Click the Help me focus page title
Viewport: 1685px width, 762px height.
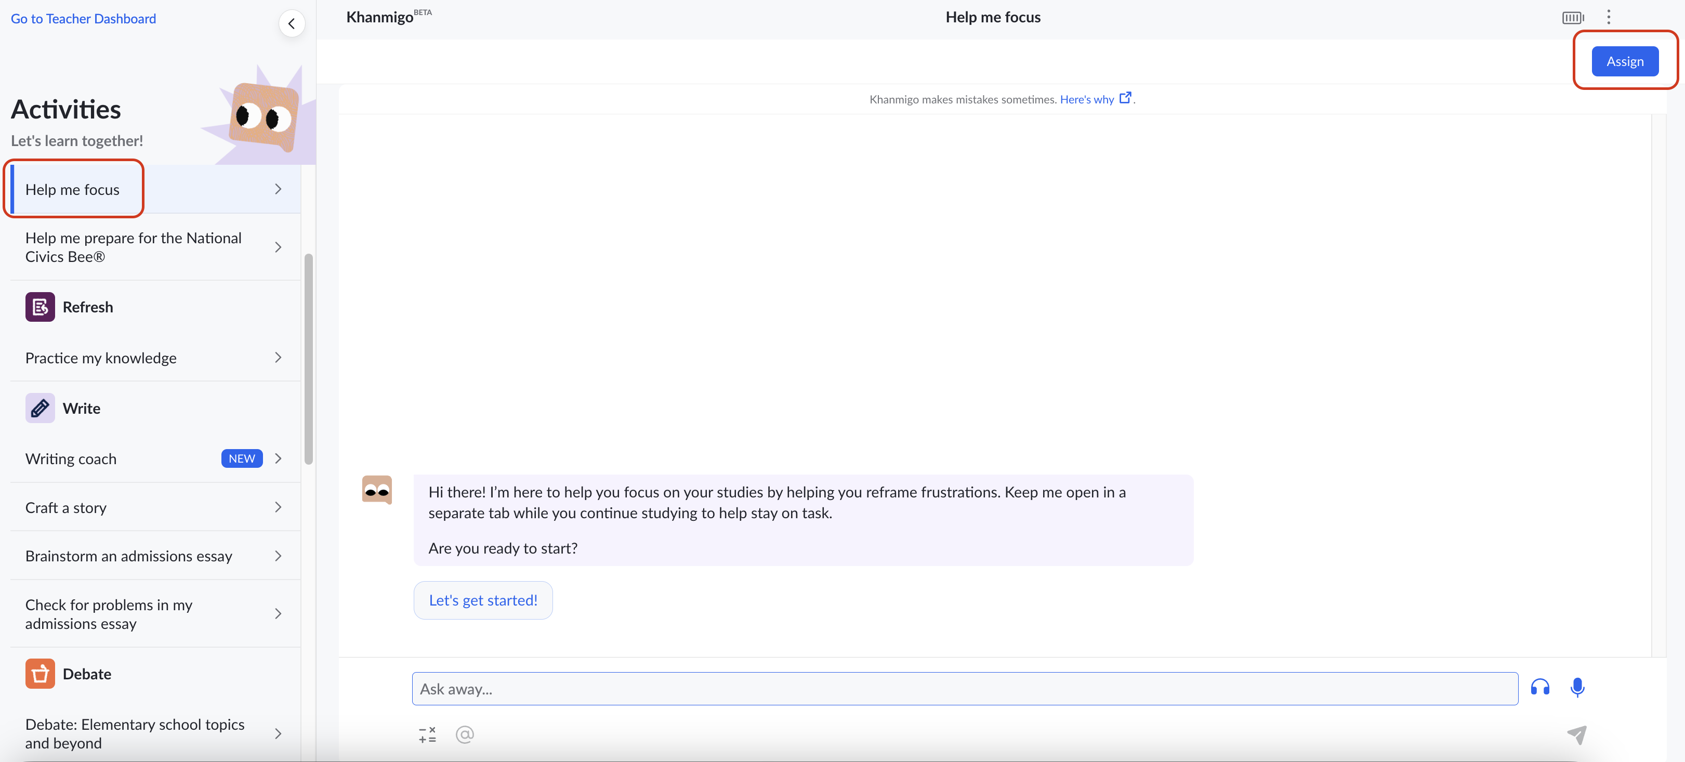[993, 17]
